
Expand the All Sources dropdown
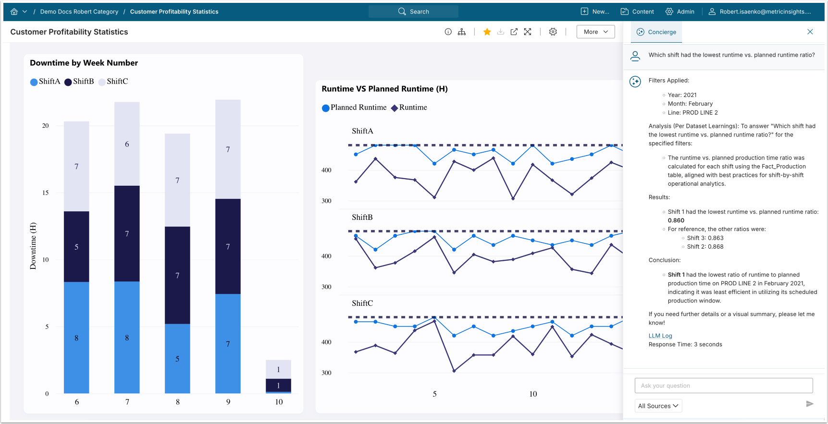658,406
